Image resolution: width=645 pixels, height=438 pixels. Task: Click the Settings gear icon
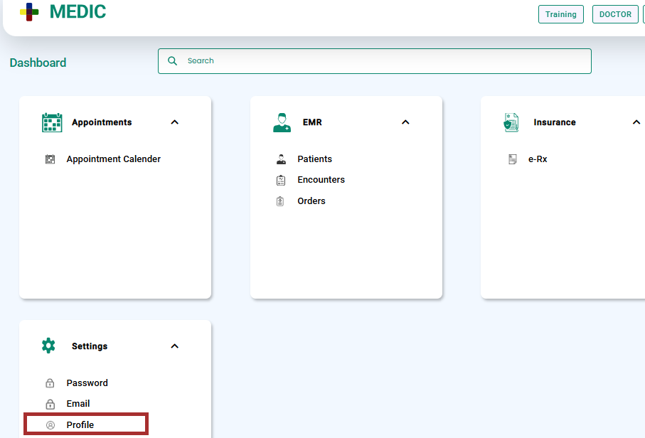pyautogui.click(x=48, y=346)
